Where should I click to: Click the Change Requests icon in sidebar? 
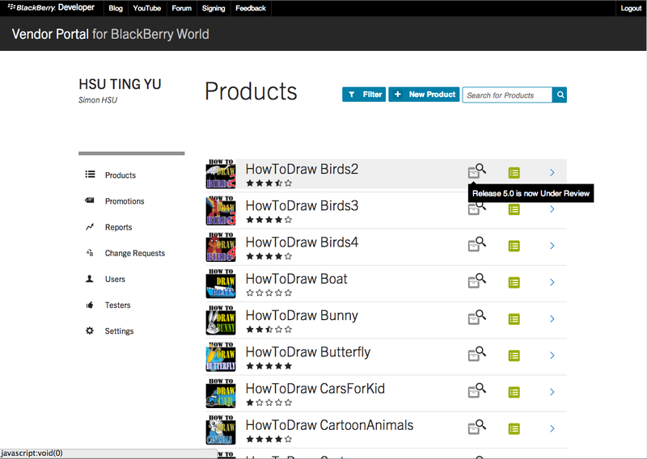click(x=90, y=253)
